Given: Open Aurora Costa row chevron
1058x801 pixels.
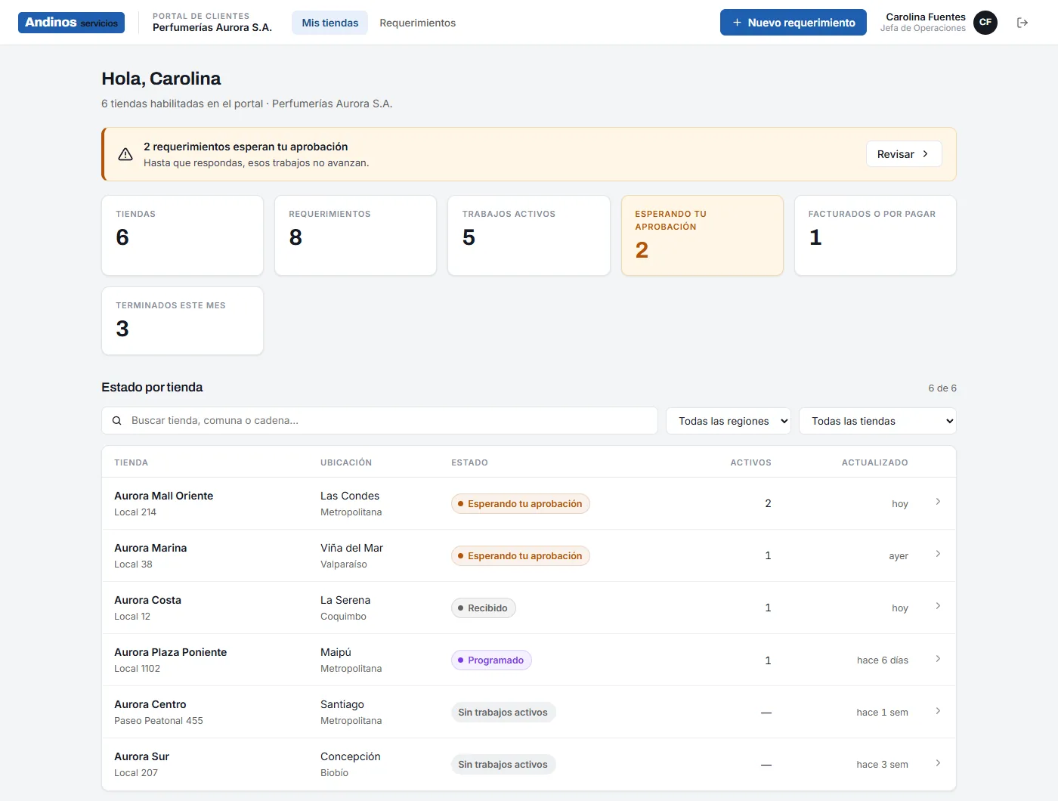Looking at the screenshot, I should [x=938, y=606].
